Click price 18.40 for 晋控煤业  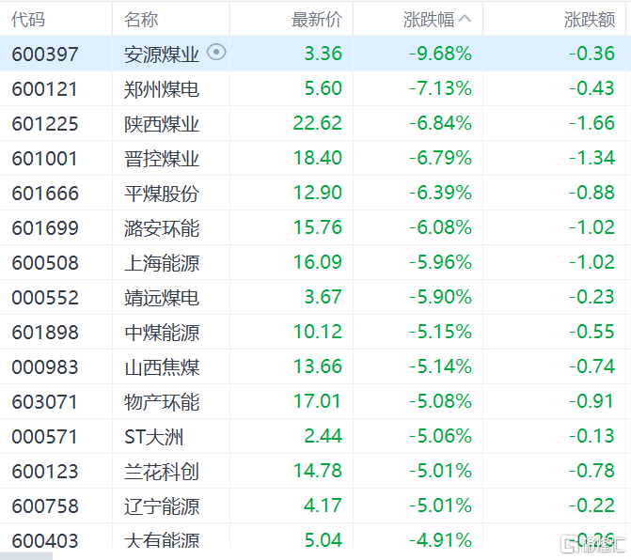318,158
